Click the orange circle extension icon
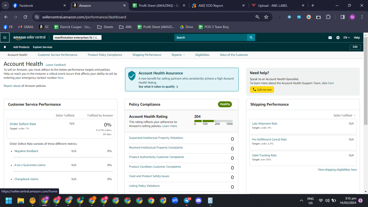 [309, 17]
